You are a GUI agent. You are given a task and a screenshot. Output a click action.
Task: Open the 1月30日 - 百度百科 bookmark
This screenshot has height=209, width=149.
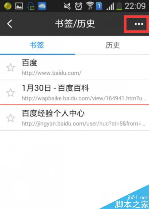(55, 88)
